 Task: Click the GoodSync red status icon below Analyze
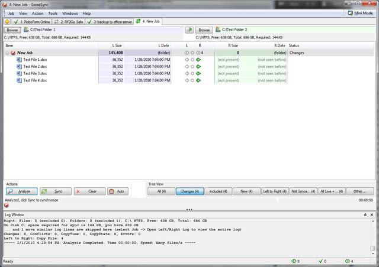click(x=7, y=205)
